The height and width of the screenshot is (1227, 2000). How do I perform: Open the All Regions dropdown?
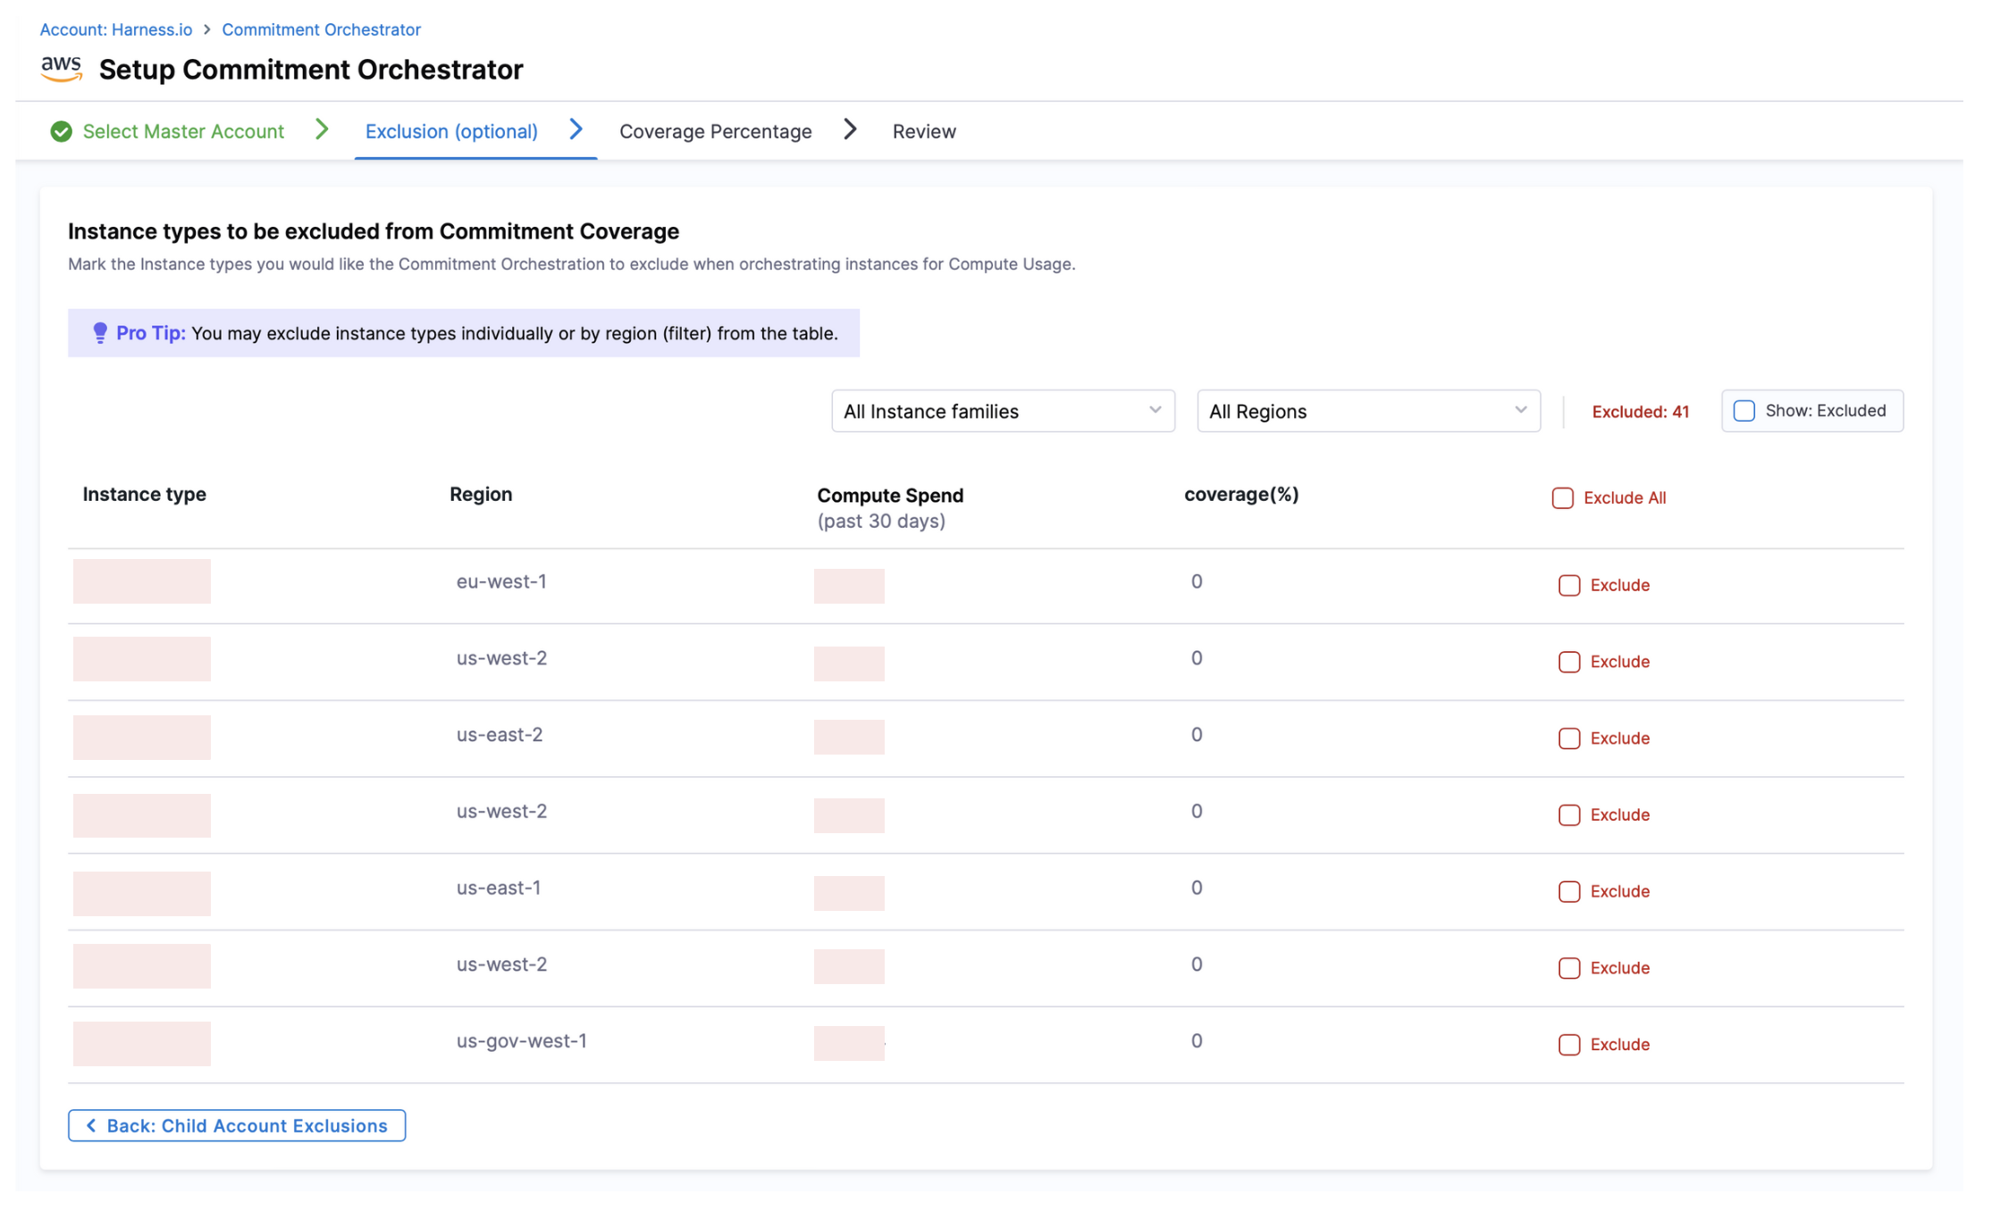tap(1367, 411)
